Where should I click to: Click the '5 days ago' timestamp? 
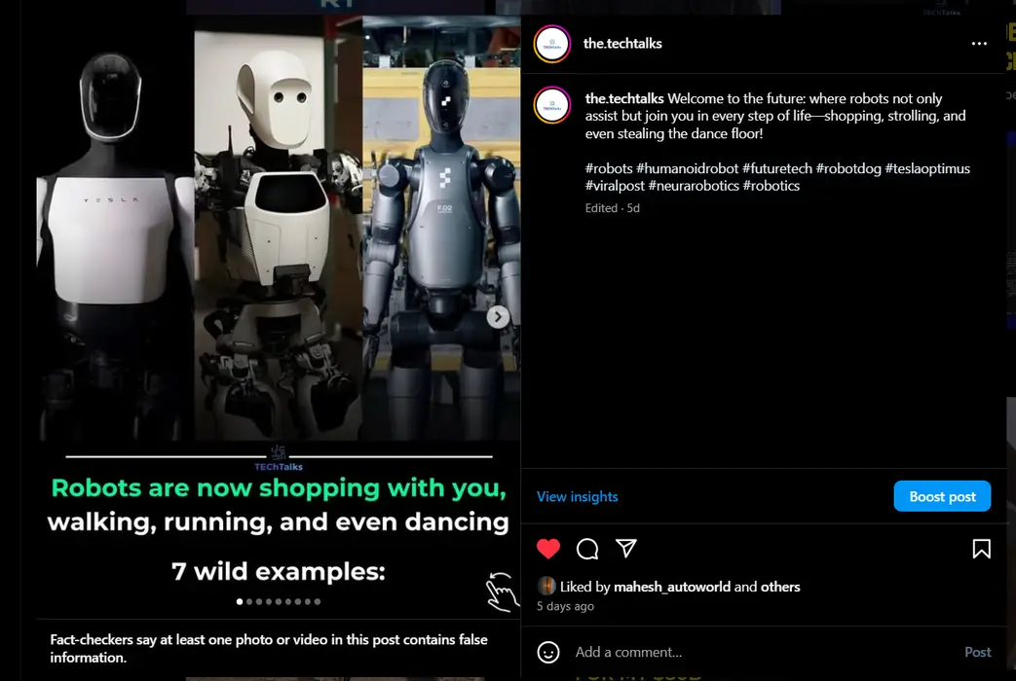click(565, 606)
